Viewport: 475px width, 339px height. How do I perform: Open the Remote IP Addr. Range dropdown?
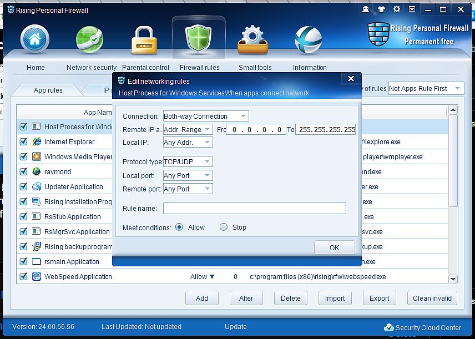tap(188, 129)
